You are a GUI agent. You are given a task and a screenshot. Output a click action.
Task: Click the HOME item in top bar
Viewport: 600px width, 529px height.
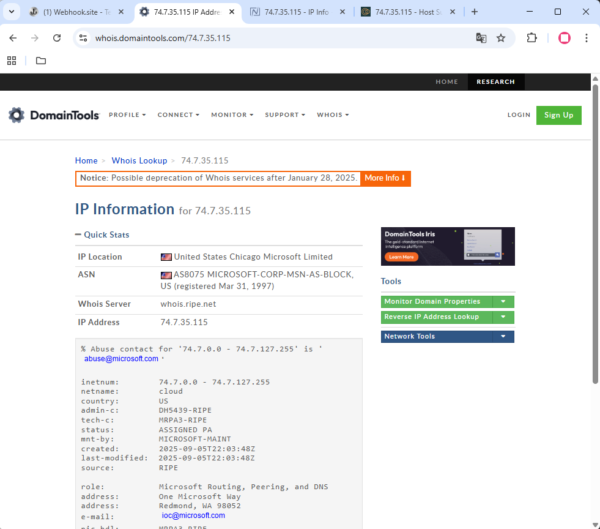click(x=446, y=81)
